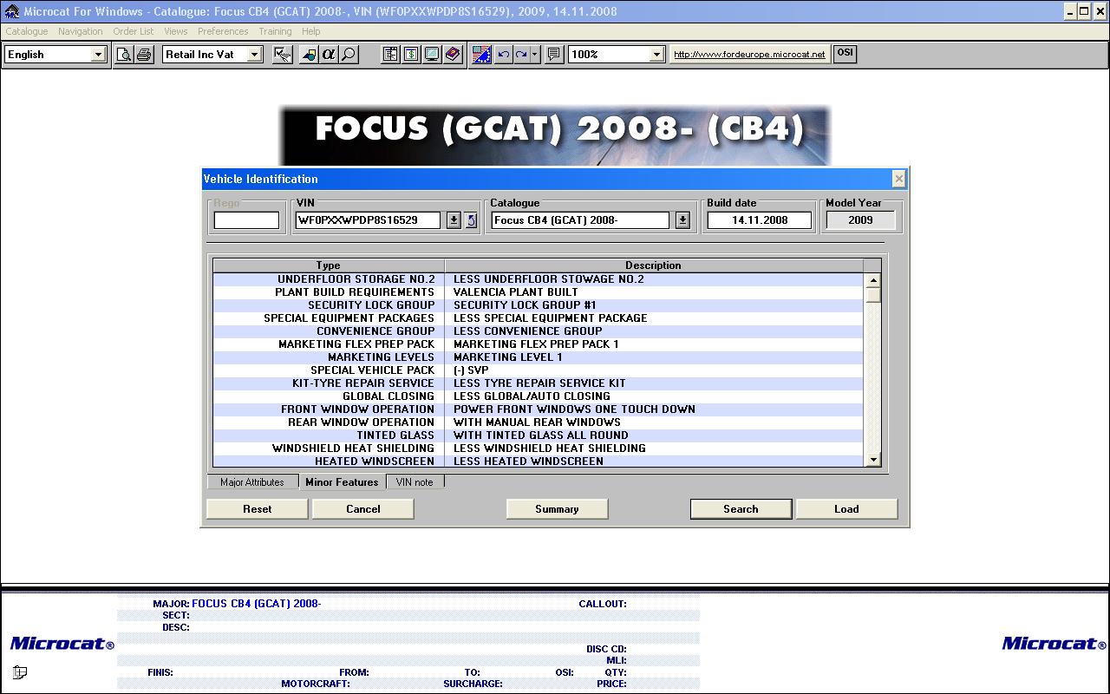Open the 100% zoom dropdown
The width and height of the screenshot is (1110, 694).
pyautogui.click(x=656, y=54)
